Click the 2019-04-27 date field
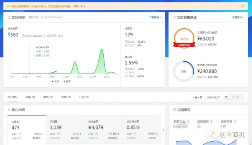 pyautogui.click(x=213, y=97)
